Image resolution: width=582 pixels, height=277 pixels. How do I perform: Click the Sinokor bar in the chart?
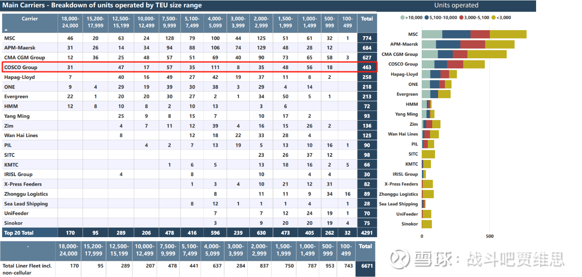(427, 224)
